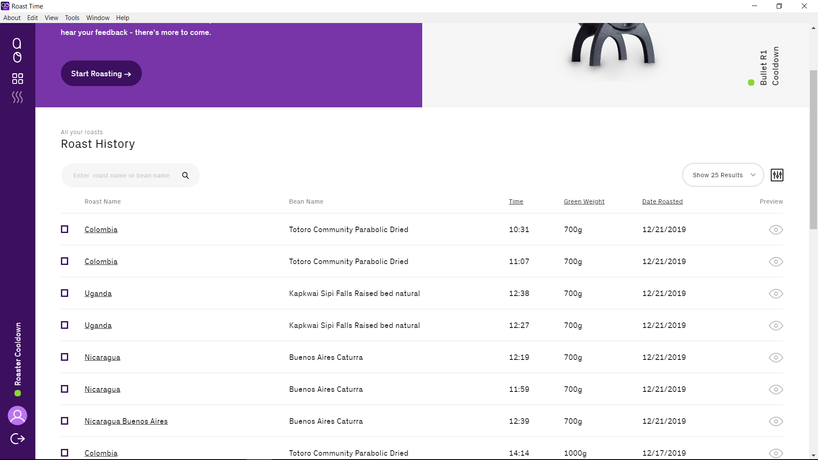Open the Colombia roast with time 10:31

[101, 230]
